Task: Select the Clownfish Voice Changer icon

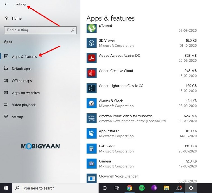Action: [x=92, y=178]
